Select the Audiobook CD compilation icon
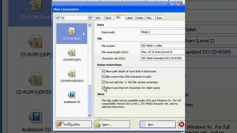Image resolution: width=237 pixels, height=133 pixels. (x=71, y=95)
